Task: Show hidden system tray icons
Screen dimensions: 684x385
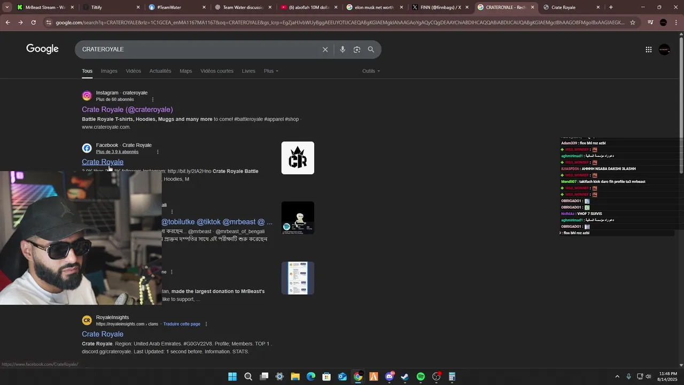Action: pos(617,376)
